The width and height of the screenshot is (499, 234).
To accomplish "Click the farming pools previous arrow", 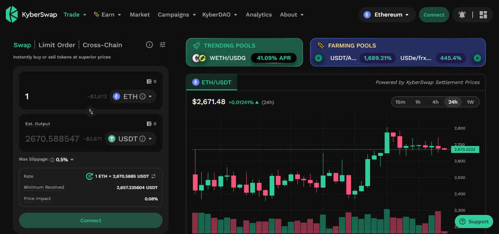I will pyautogui.click(x=319, y=58).
